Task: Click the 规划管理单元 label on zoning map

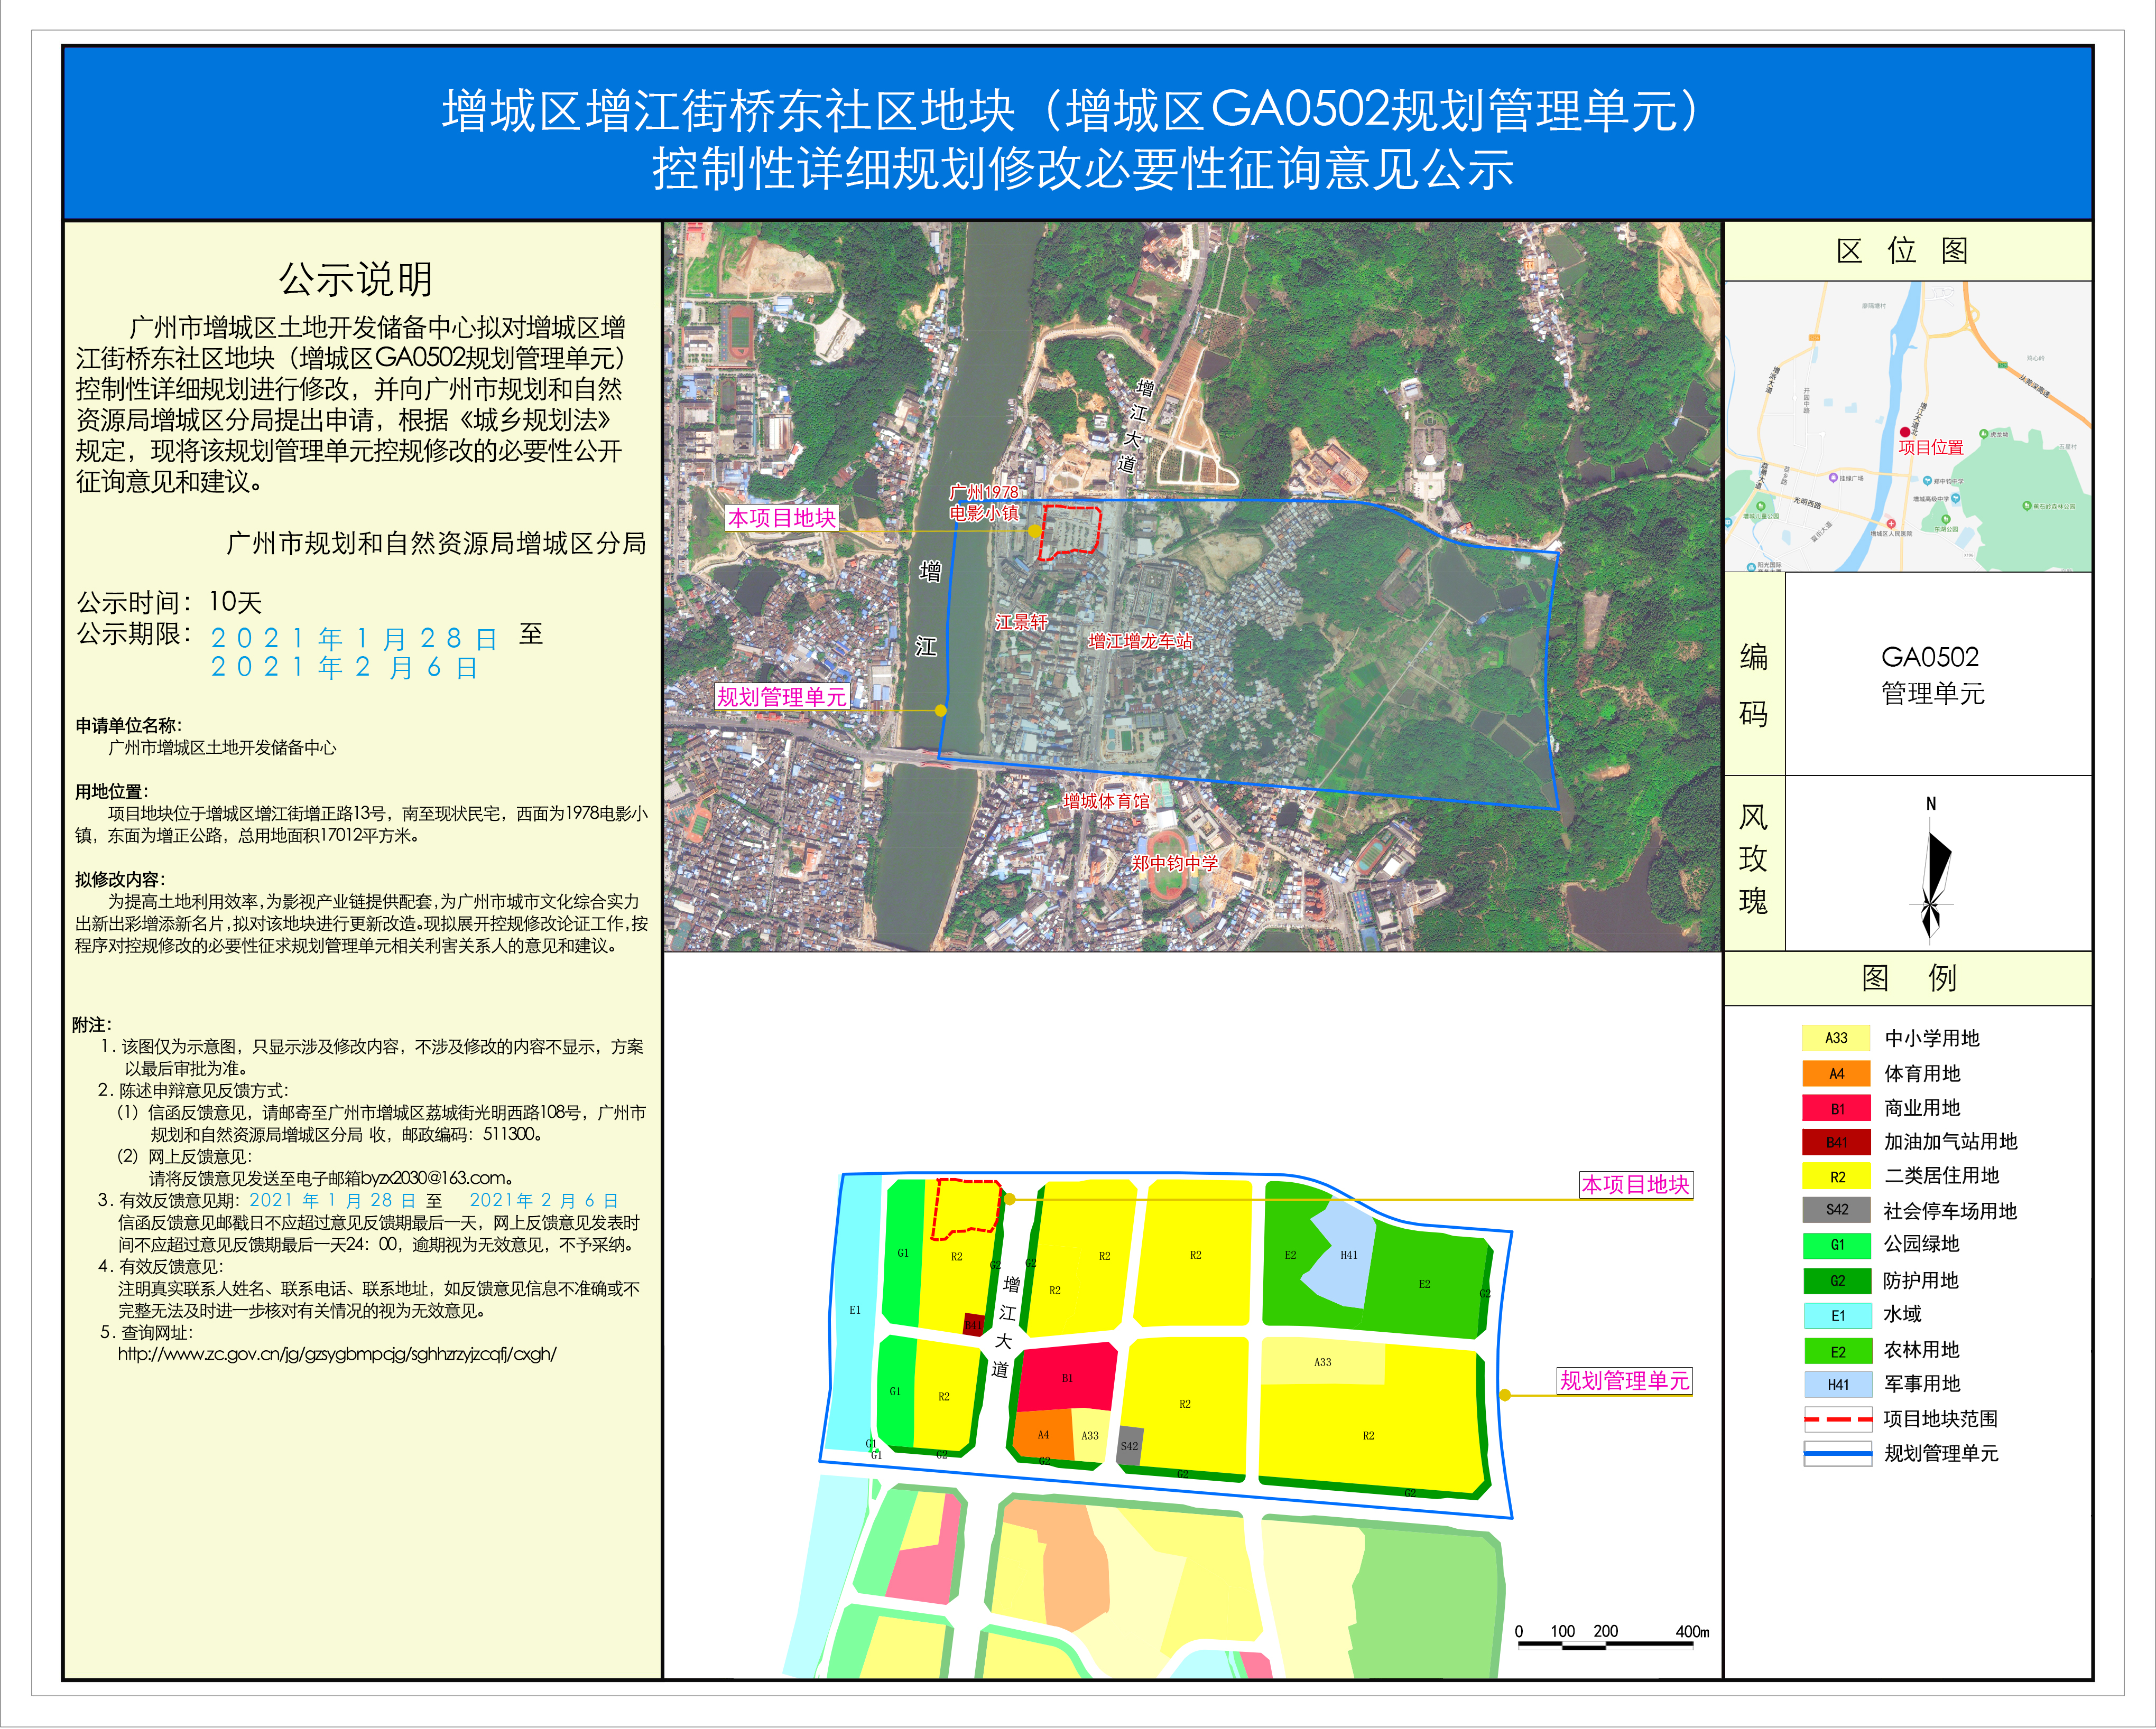Action: 1624,1381
